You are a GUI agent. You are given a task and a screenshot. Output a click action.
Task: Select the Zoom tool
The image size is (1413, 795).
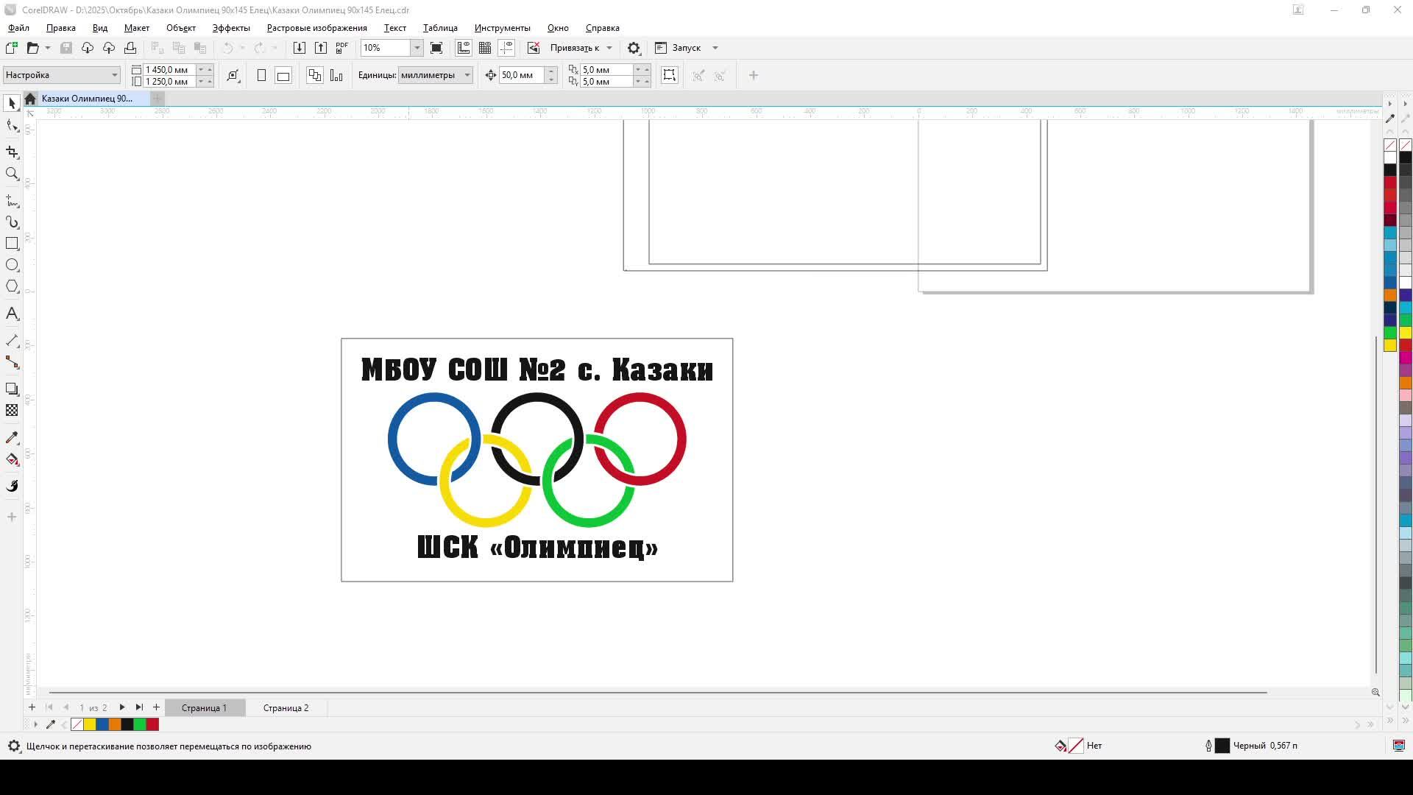pyautogui.click(x=12, y=174)
